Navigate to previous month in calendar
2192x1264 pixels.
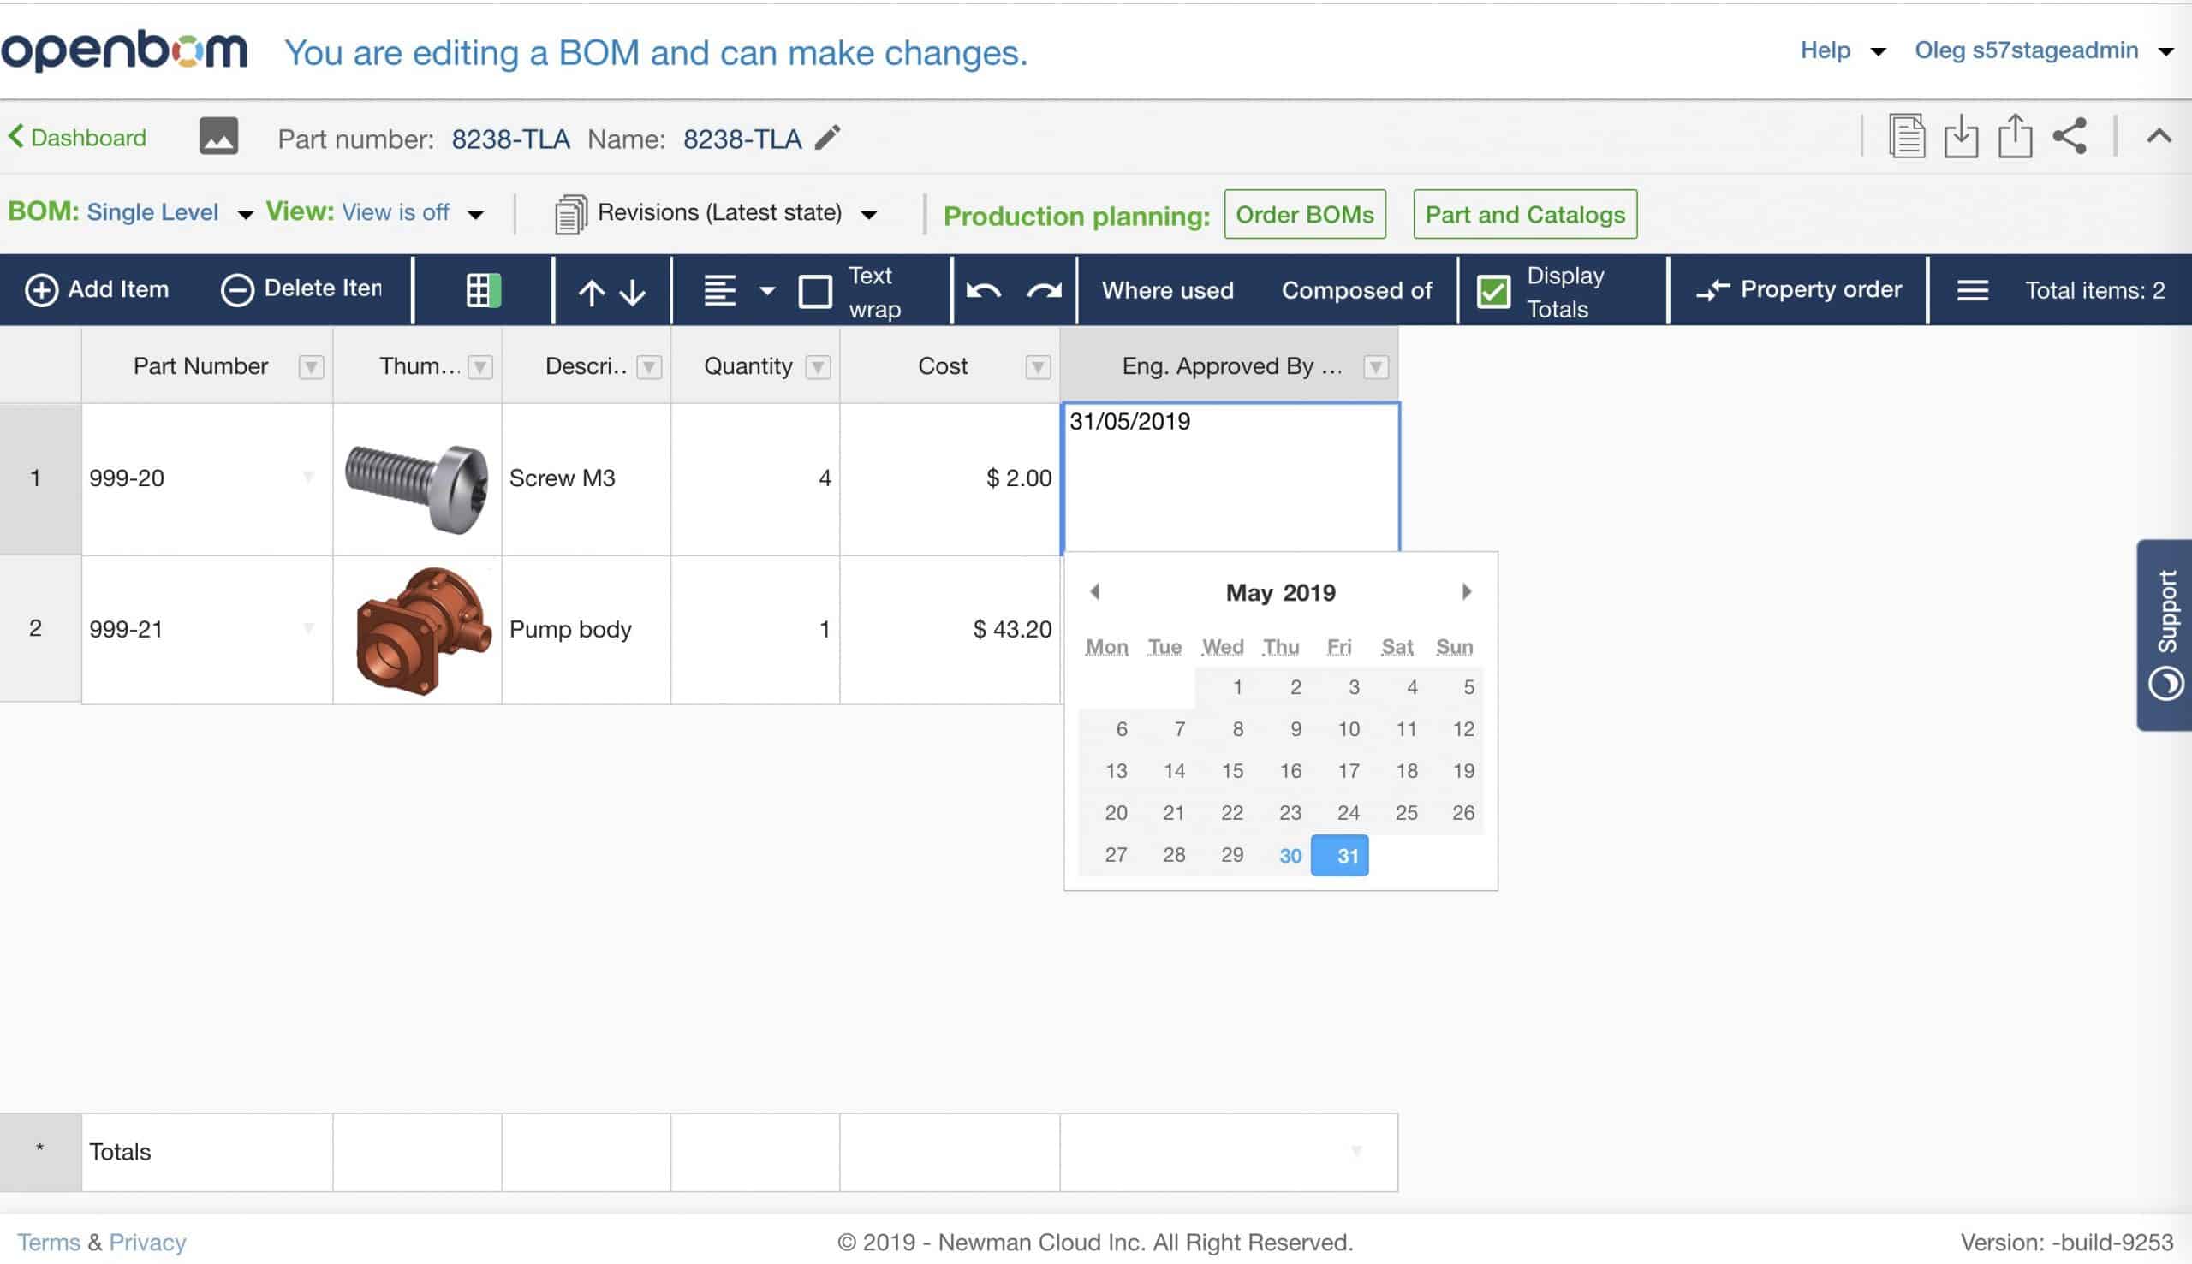coord(1096,591)
